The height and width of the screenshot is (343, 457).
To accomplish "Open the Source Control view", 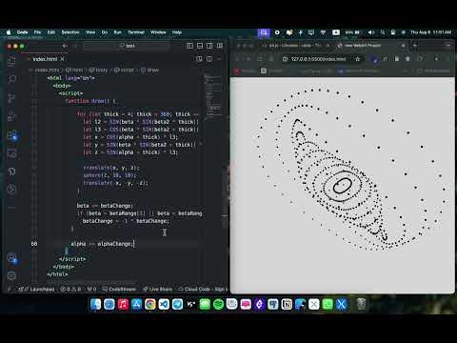I will click(11, 97).
